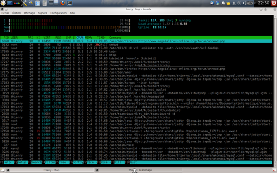Select the /usr/bin/korgac process row
Image resolution: width=277 pixels, height=173 pixels.
click(136, 83)
